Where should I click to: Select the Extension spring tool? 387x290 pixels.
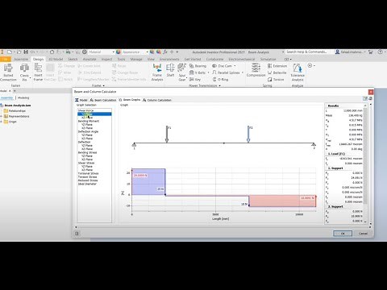coord(277,66)
